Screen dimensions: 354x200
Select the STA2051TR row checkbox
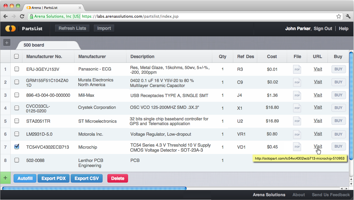17,121
